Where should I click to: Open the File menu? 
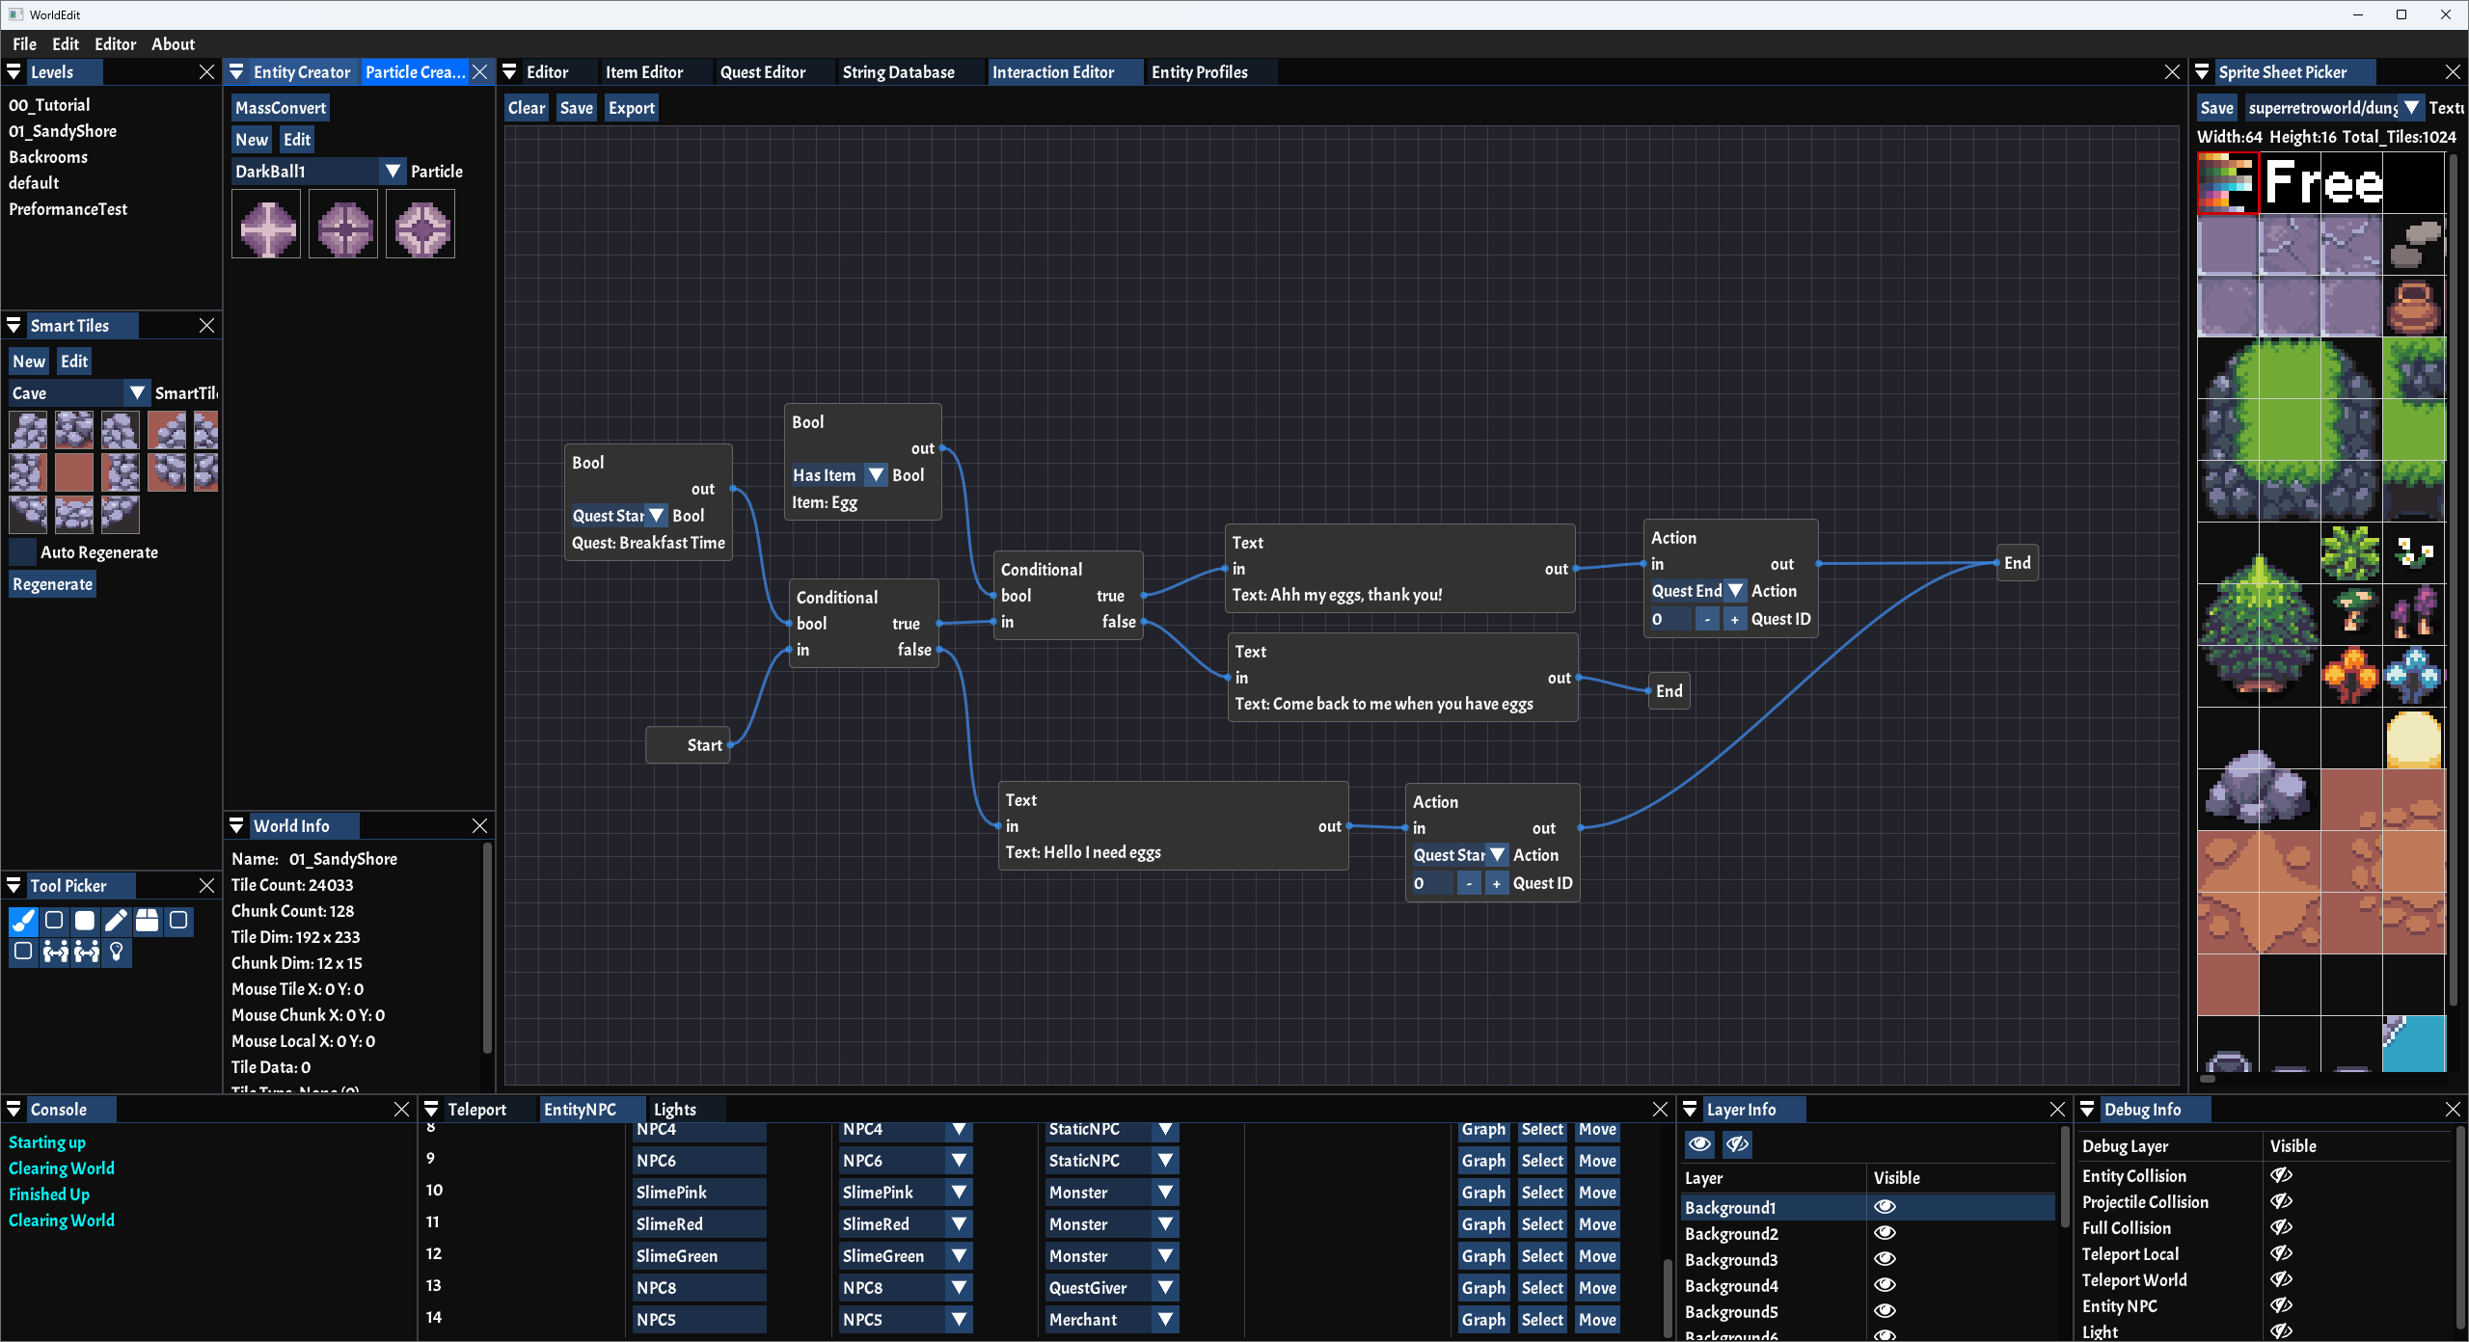24,44
